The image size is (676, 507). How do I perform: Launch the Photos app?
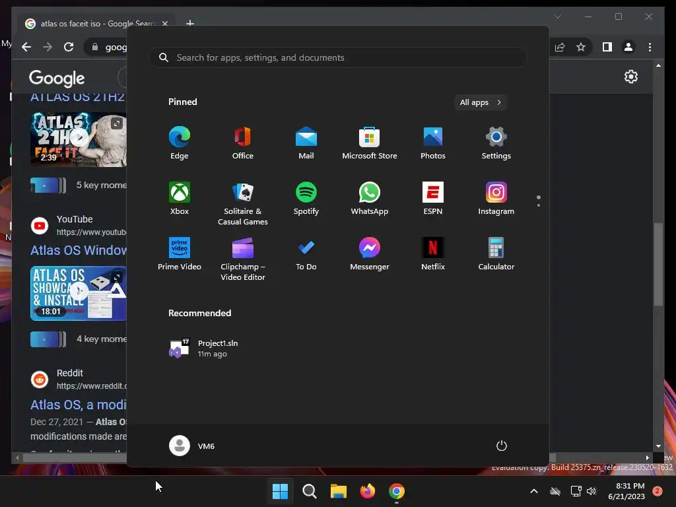click(x=433, y=143)
